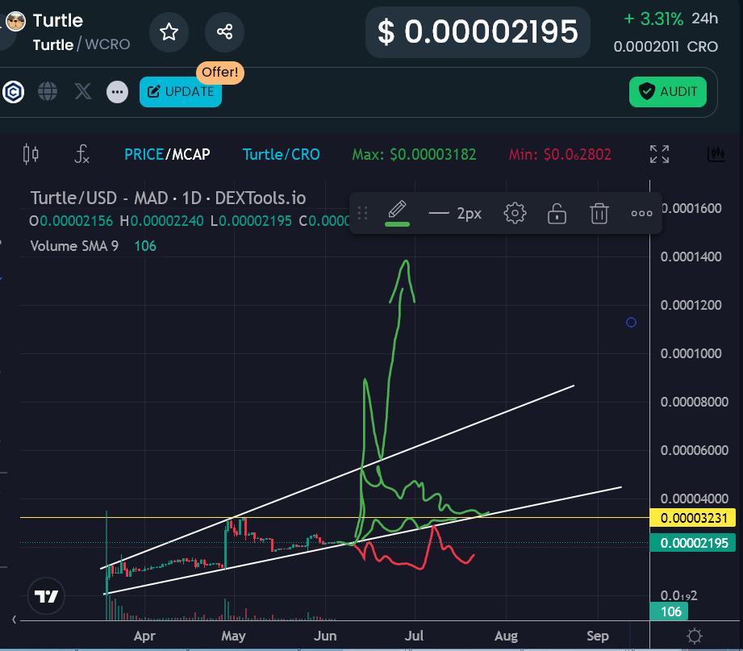The width and height of the screenshot is (743, 651).
Task: Click the Max: $0.00003182 label
Action: 414,154
